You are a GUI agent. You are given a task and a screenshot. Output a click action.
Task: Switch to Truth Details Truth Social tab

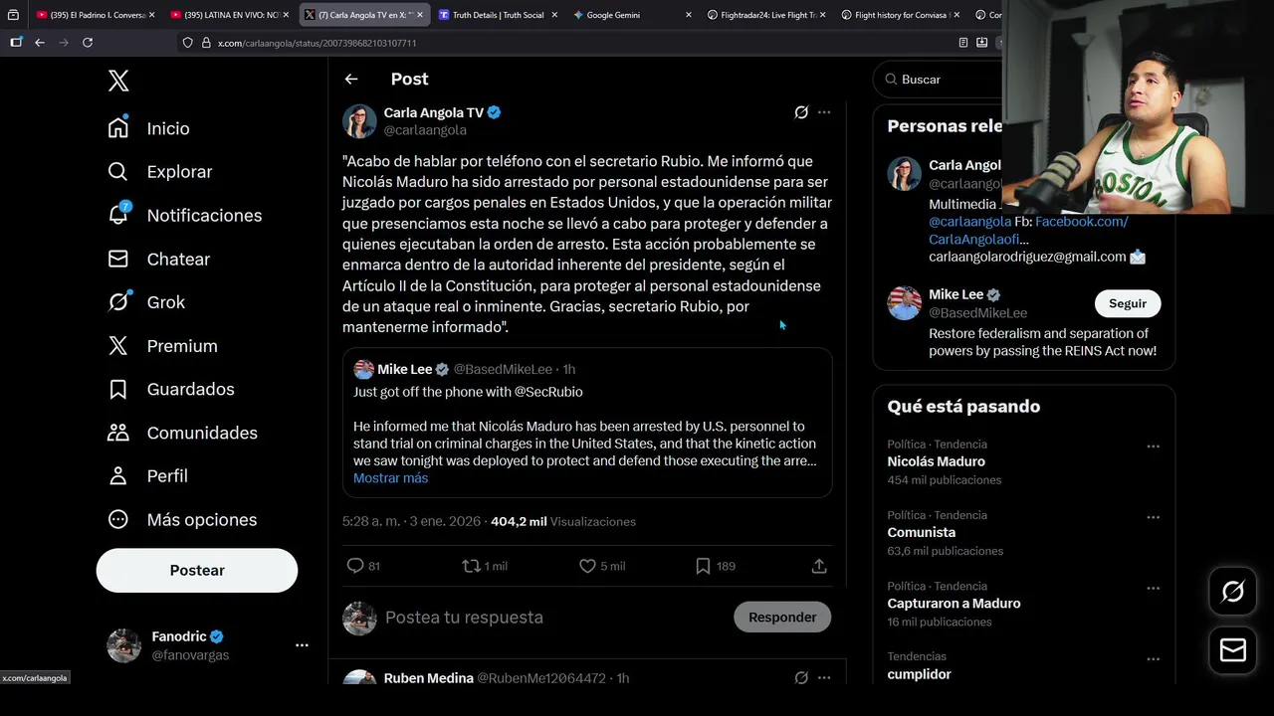pos(498,15)
